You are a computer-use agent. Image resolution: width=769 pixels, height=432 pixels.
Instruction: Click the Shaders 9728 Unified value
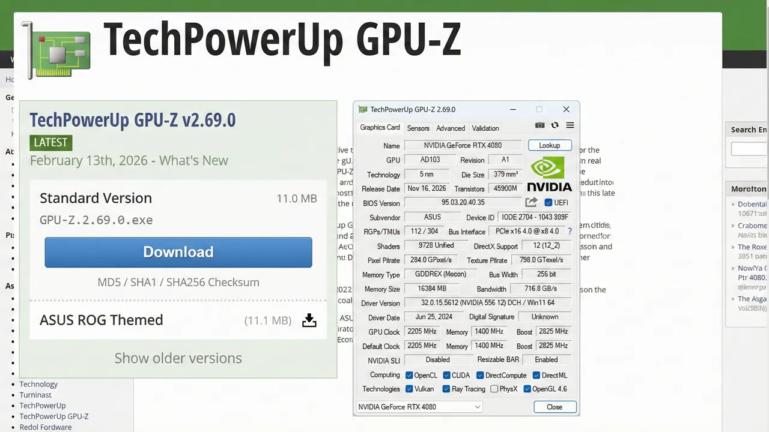point(436,245)
